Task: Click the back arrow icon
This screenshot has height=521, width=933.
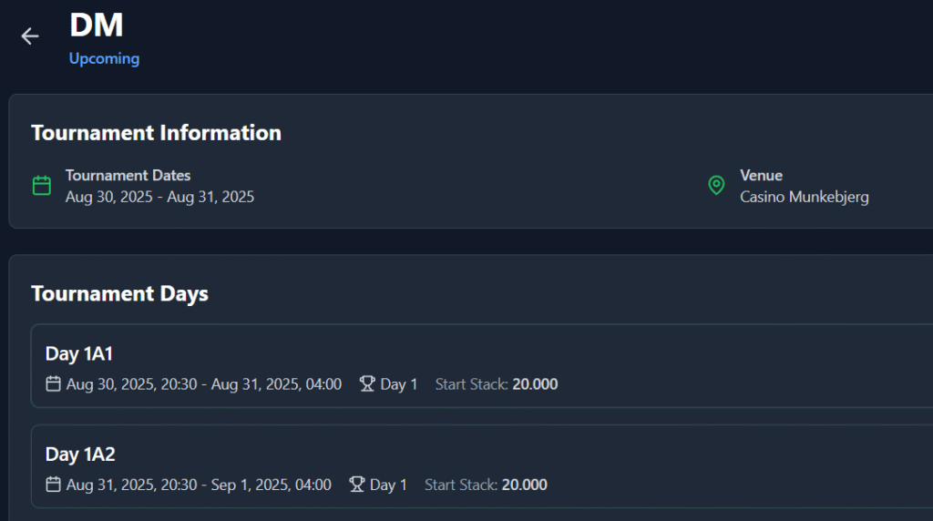Action: [x=30, y=36]
